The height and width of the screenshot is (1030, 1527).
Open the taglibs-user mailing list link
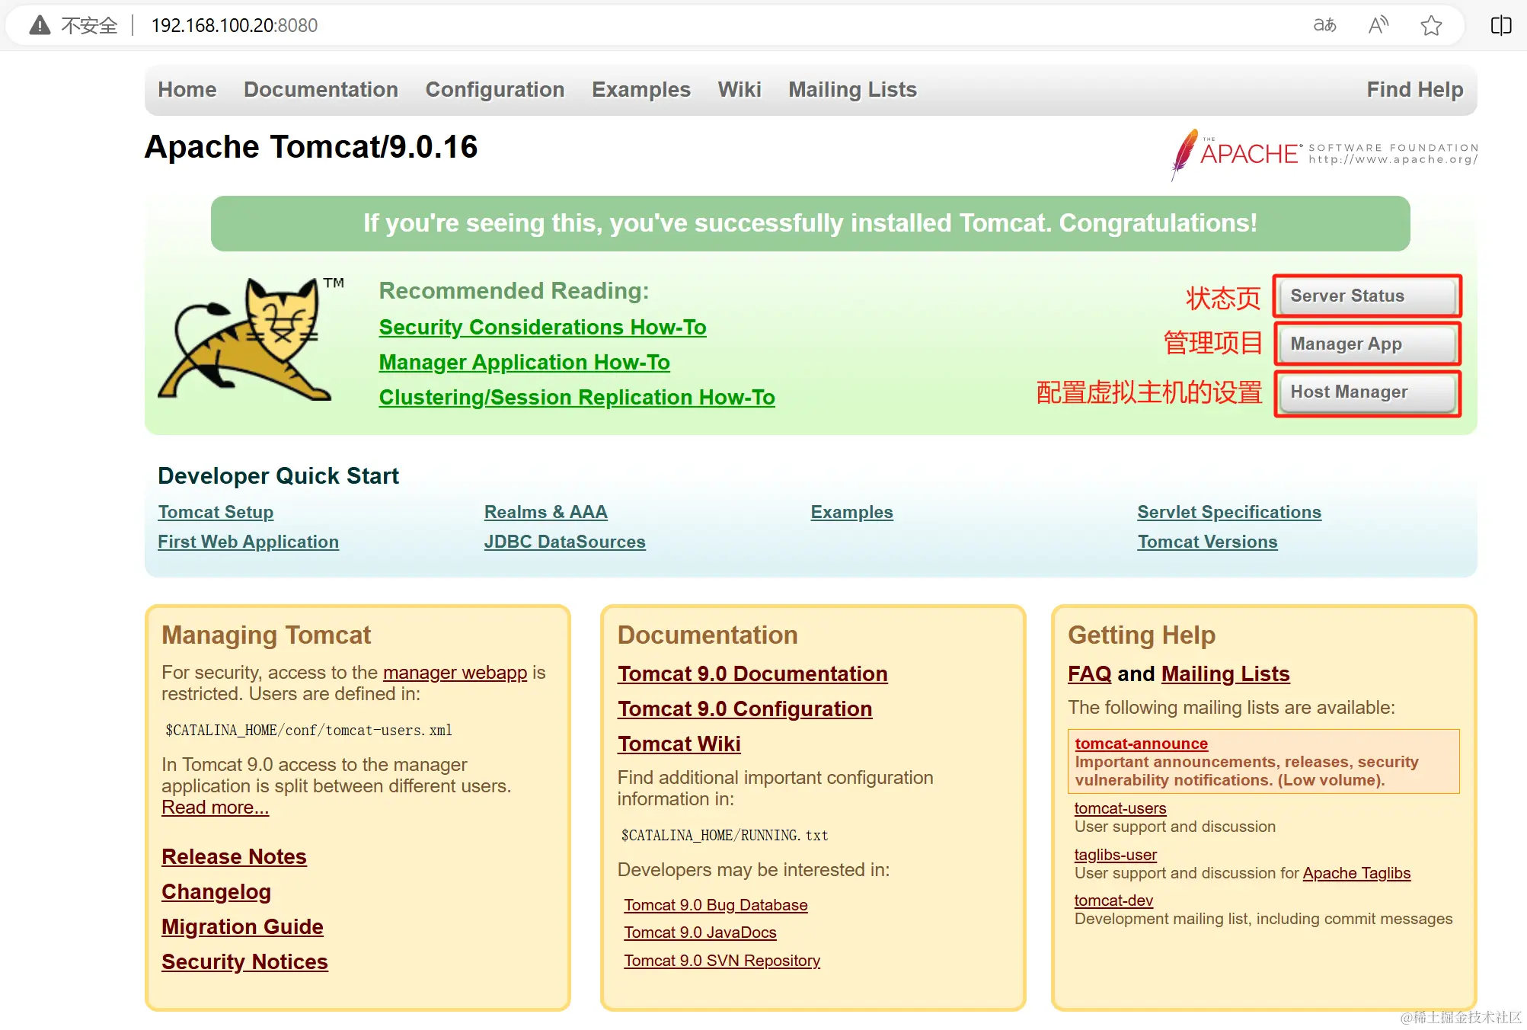click(1115, 855)
